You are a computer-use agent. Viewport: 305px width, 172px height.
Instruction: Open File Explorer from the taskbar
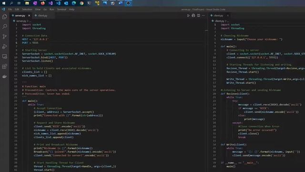pyautogui.click(x=27, y=3)
